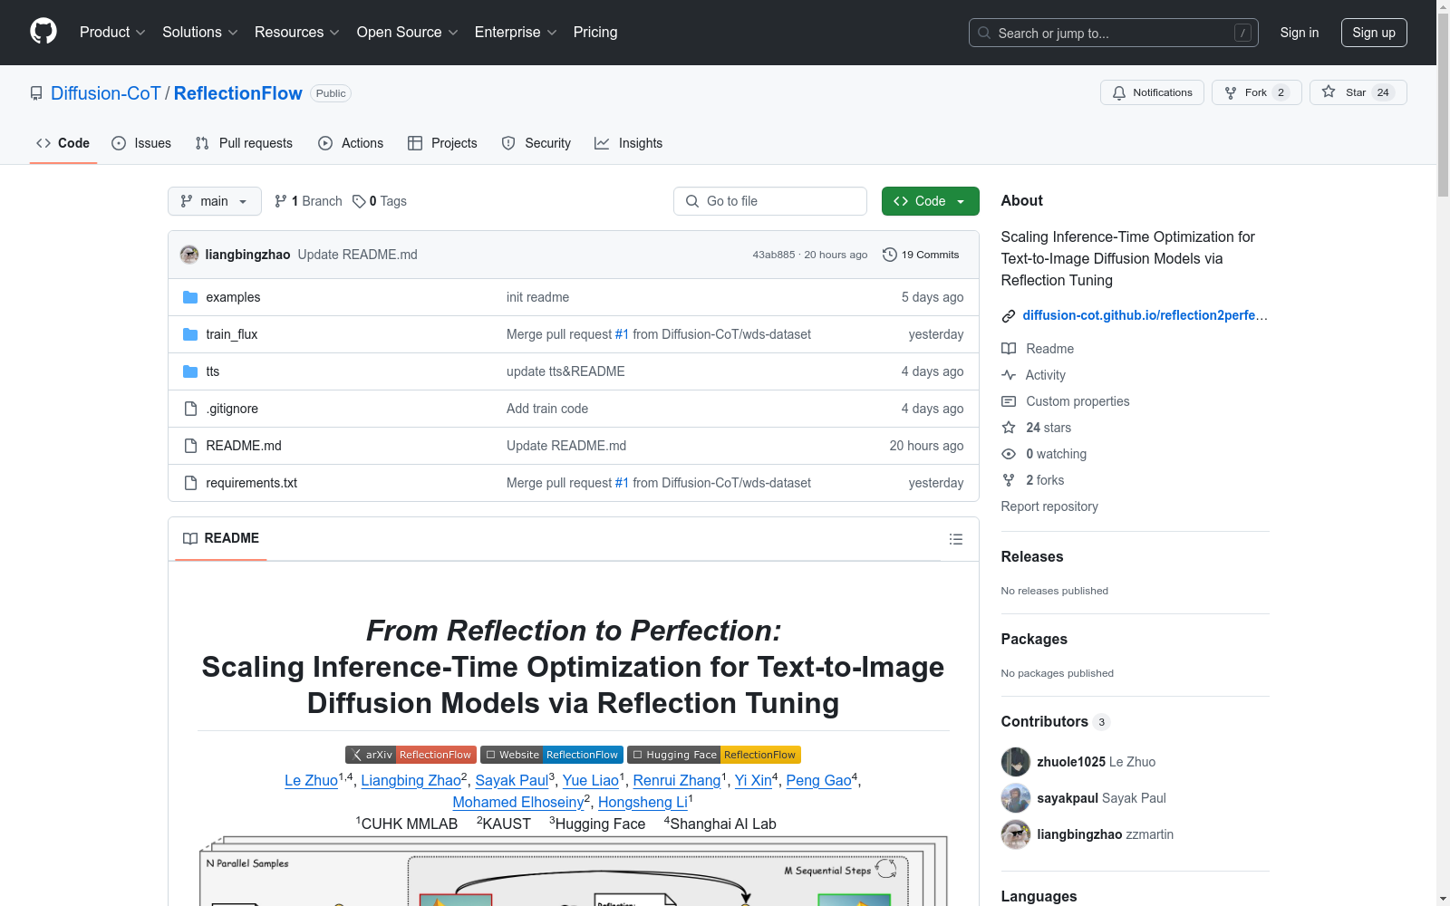Open the Security tab
1450x906 pixels.
click(536, 143)
